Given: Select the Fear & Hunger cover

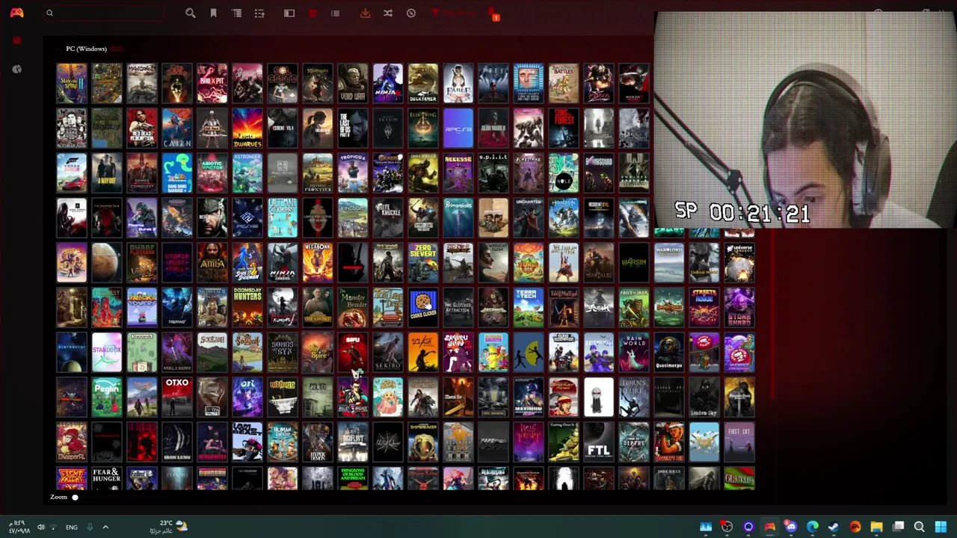Looking at the screenshot, I should (107, 478).
